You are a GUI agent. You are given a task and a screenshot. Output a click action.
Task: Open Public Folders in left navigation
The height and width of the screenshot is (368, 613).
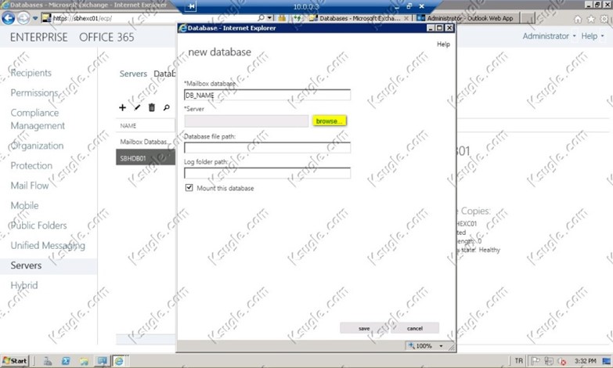(38, 225)
